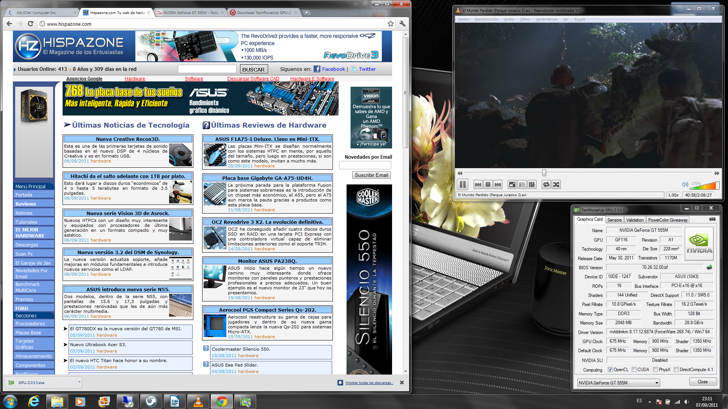Take GPU-Z screenshot with camera icon
This screenshot has width=728, height=409.
pyautogui.click(x=712, y=219)
